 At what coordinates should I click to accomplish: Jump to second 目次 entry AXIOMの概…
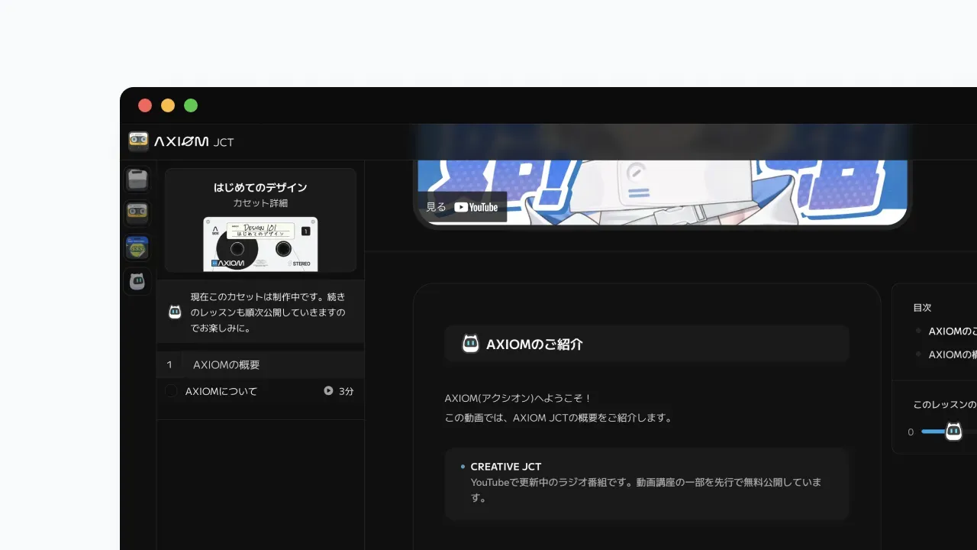pos(953,354)
